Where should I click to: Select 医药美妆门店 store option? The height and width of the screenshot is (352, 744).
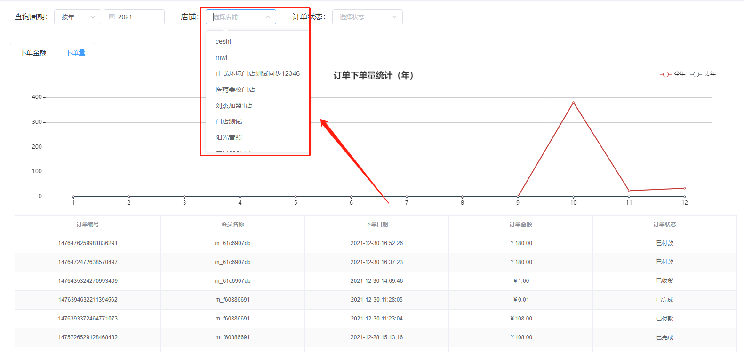coord(235,89)
